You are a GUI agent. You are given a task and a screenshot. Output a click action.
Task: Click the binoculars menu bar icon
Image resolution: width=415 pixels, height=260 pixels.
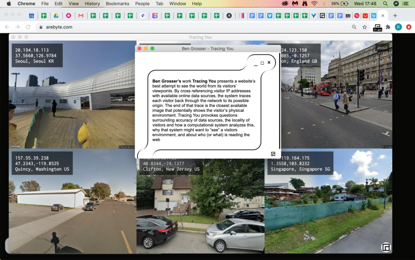(x=305, y=4)
